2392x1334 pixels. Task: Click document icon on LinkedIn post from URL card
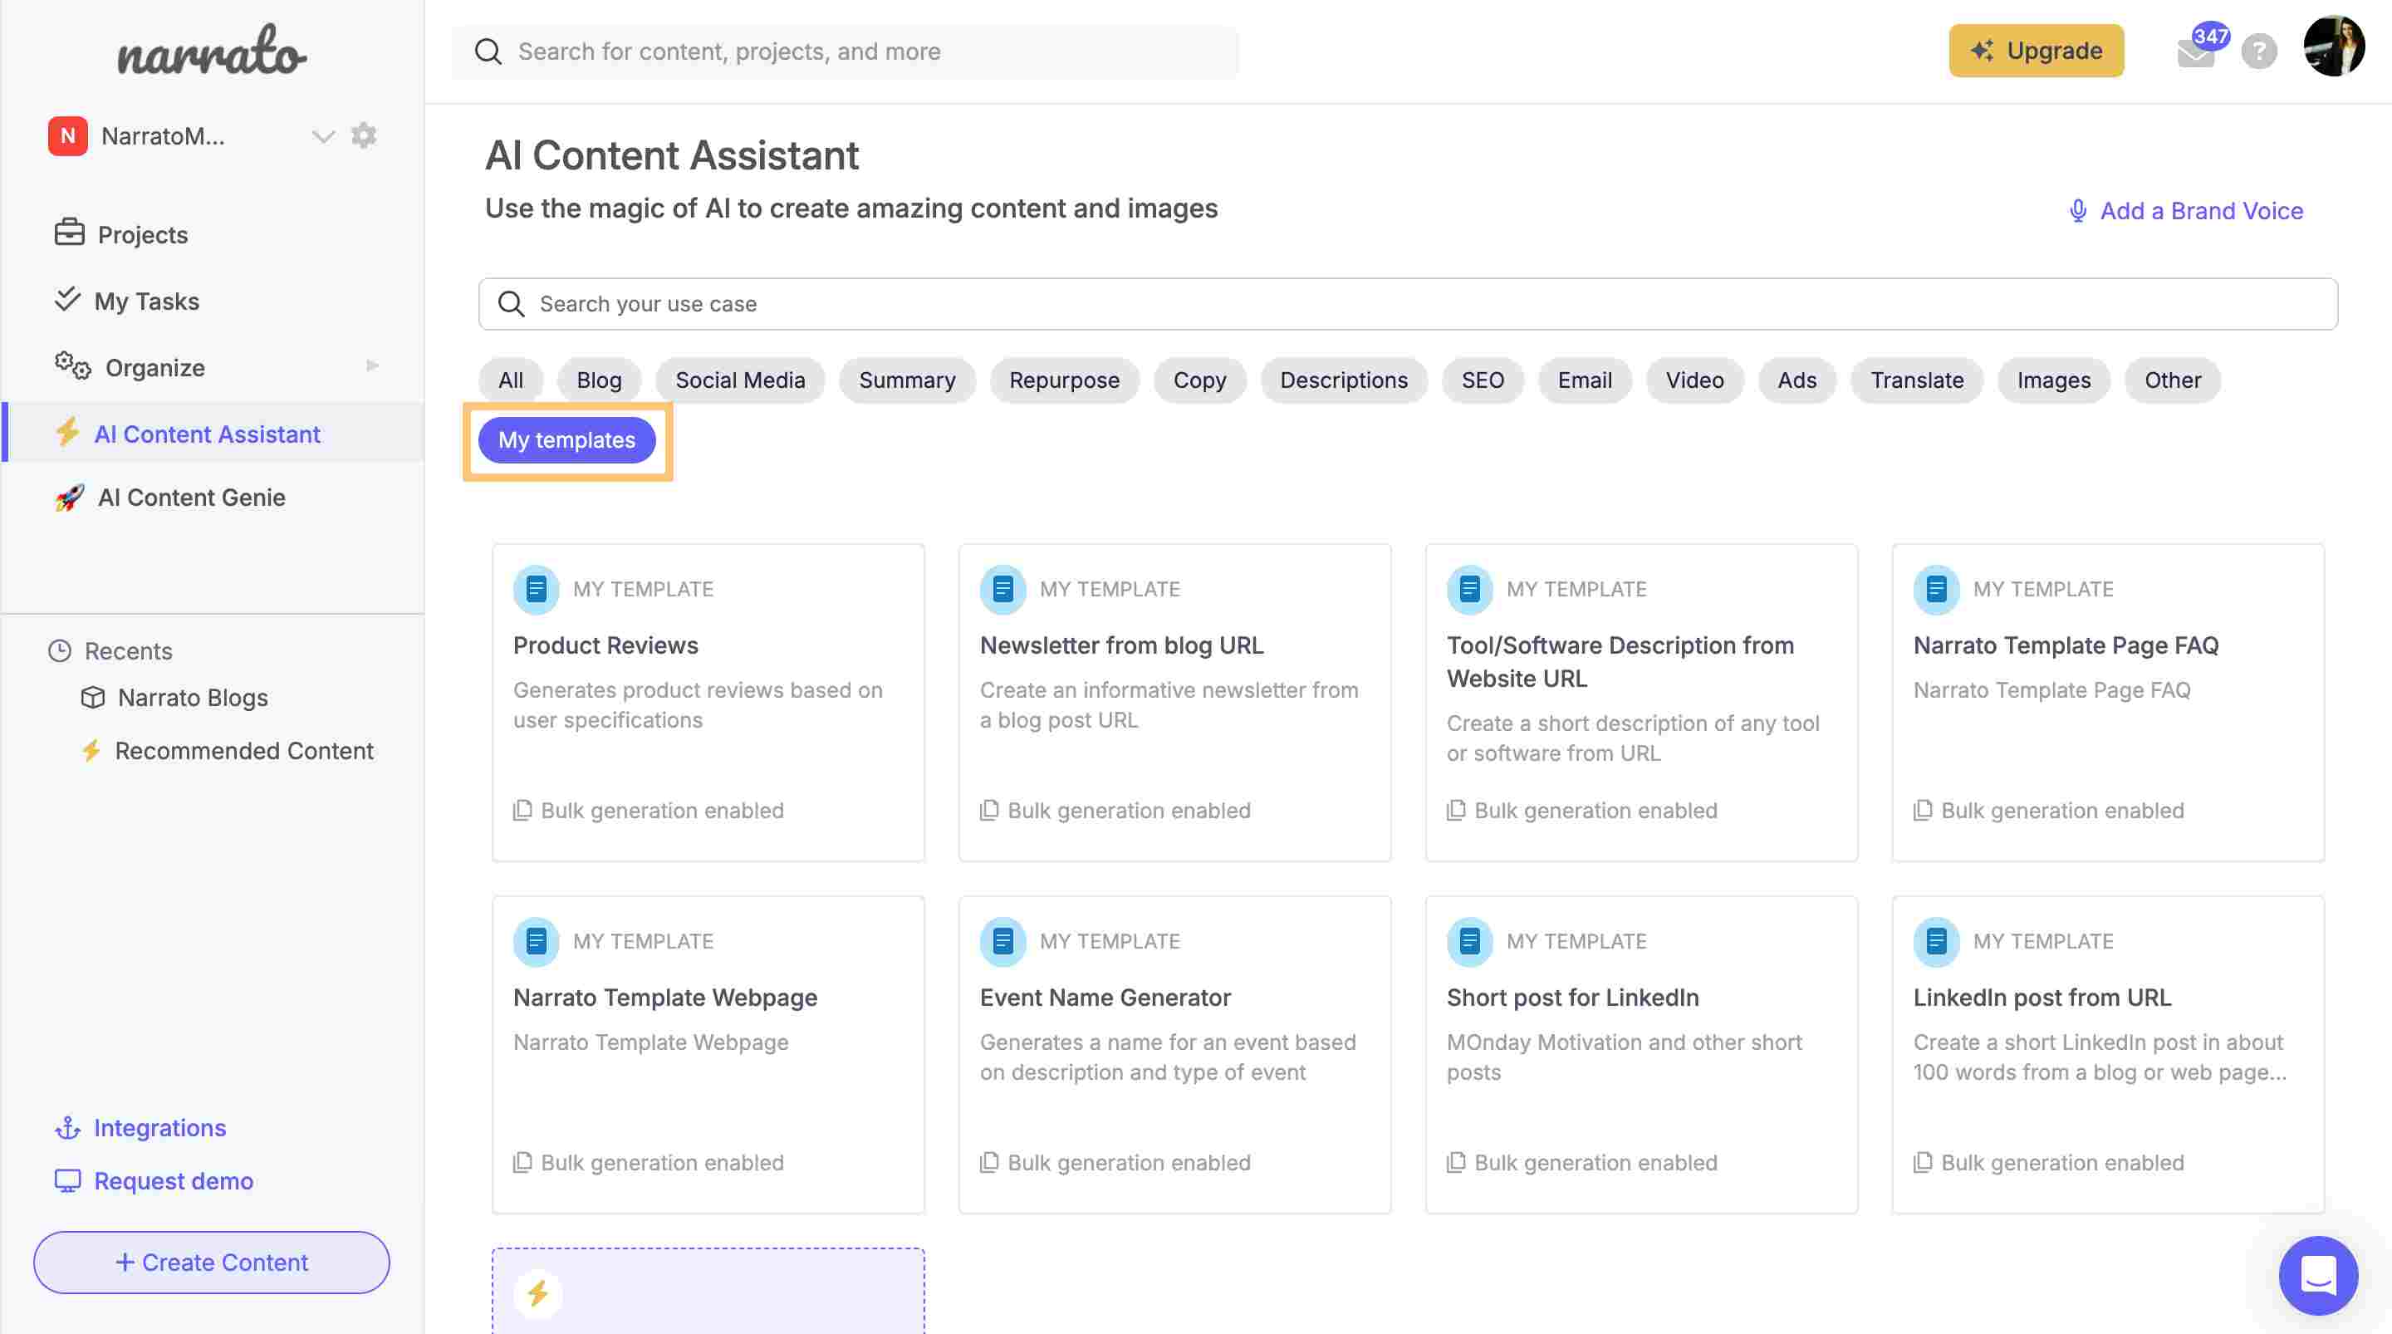click(1937, 941)
